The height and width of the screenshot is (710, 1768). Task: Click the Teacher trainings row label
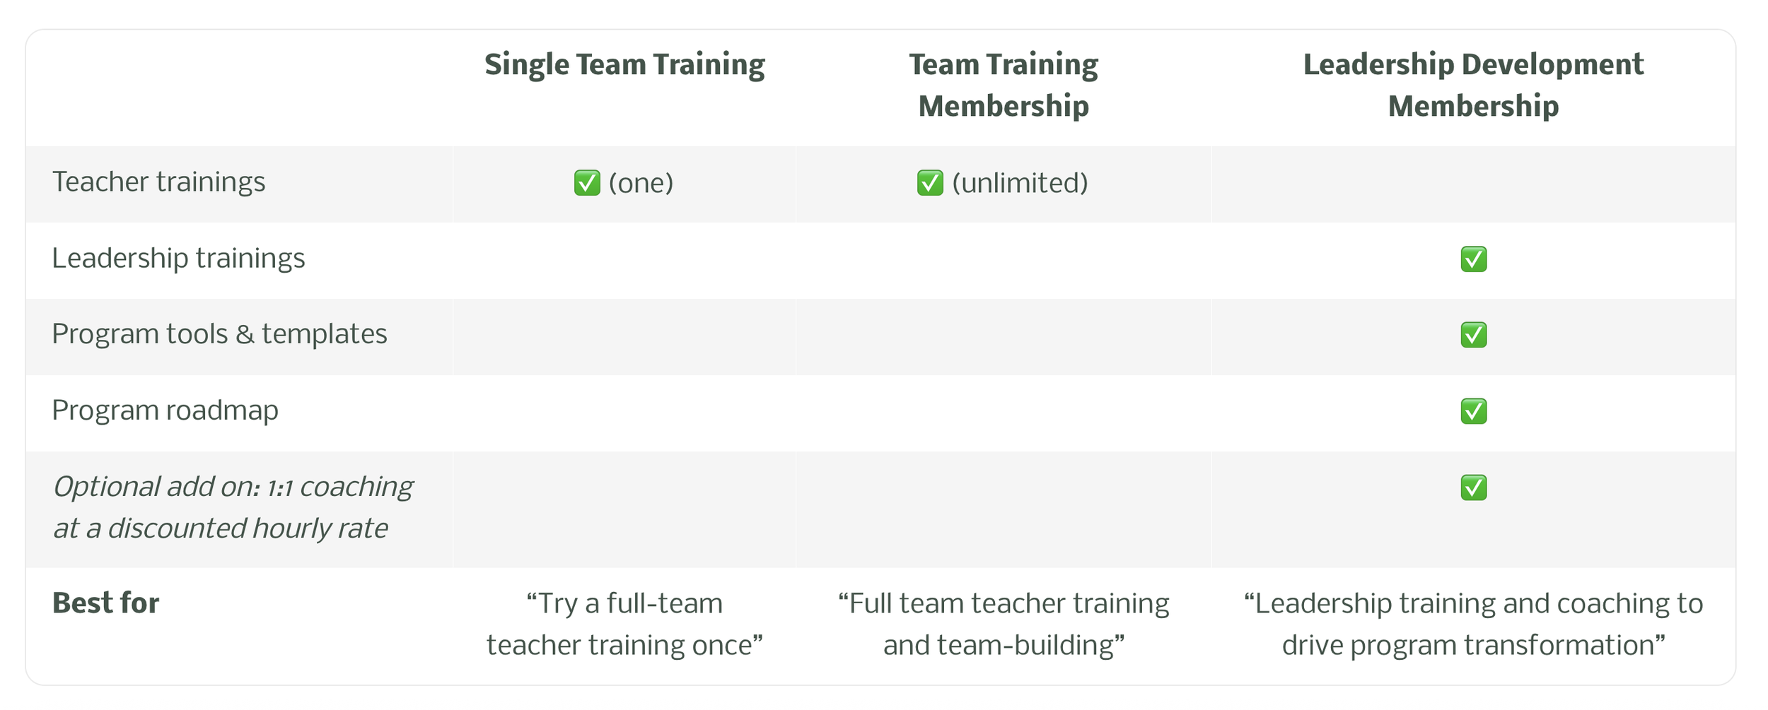pos(158,182)
